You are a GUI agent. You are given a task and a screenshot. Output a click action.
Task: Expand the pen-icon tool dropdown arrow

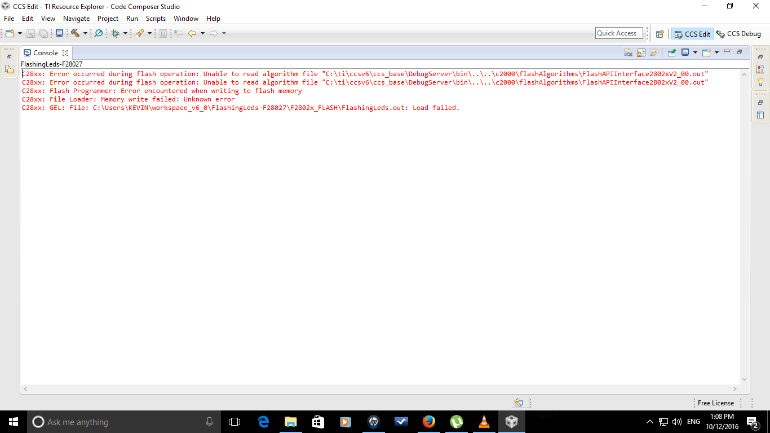[x=149, y=33]
